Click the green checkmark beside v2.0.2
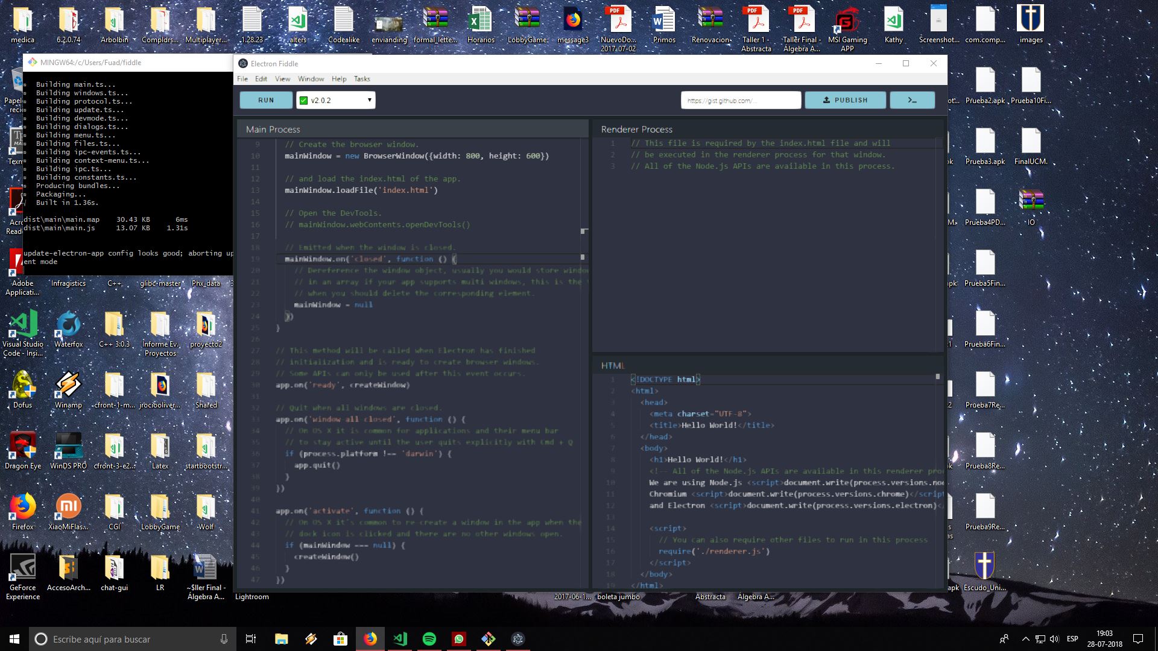This screenshot has width=1158, height=651. 304,99
